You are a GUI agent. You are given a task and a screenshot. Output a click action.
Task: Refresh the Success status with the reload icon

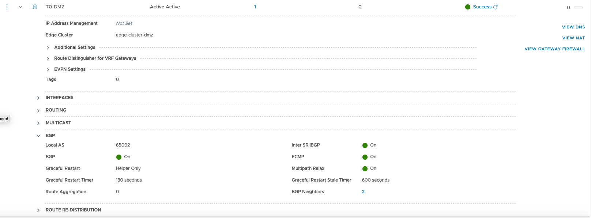pos(496,7)
